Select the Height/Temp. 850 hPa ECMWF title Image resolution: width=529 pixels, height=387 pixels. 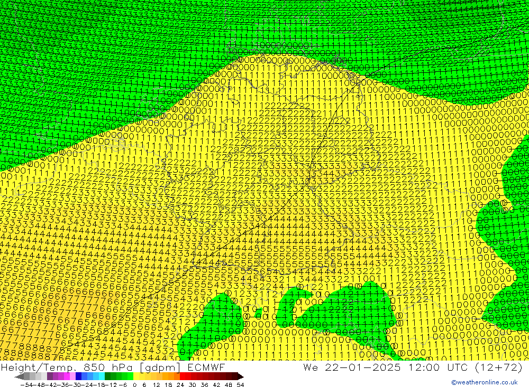click(x=113, y=367)
